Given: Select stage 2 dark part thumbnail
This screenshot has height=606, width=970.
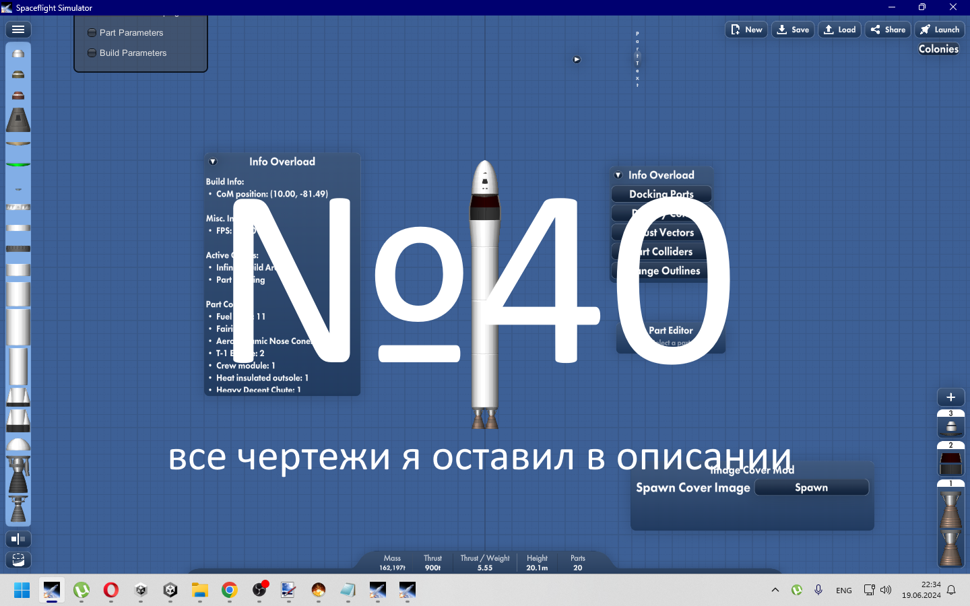Looking at the screenshot, I should pos(951,463).
